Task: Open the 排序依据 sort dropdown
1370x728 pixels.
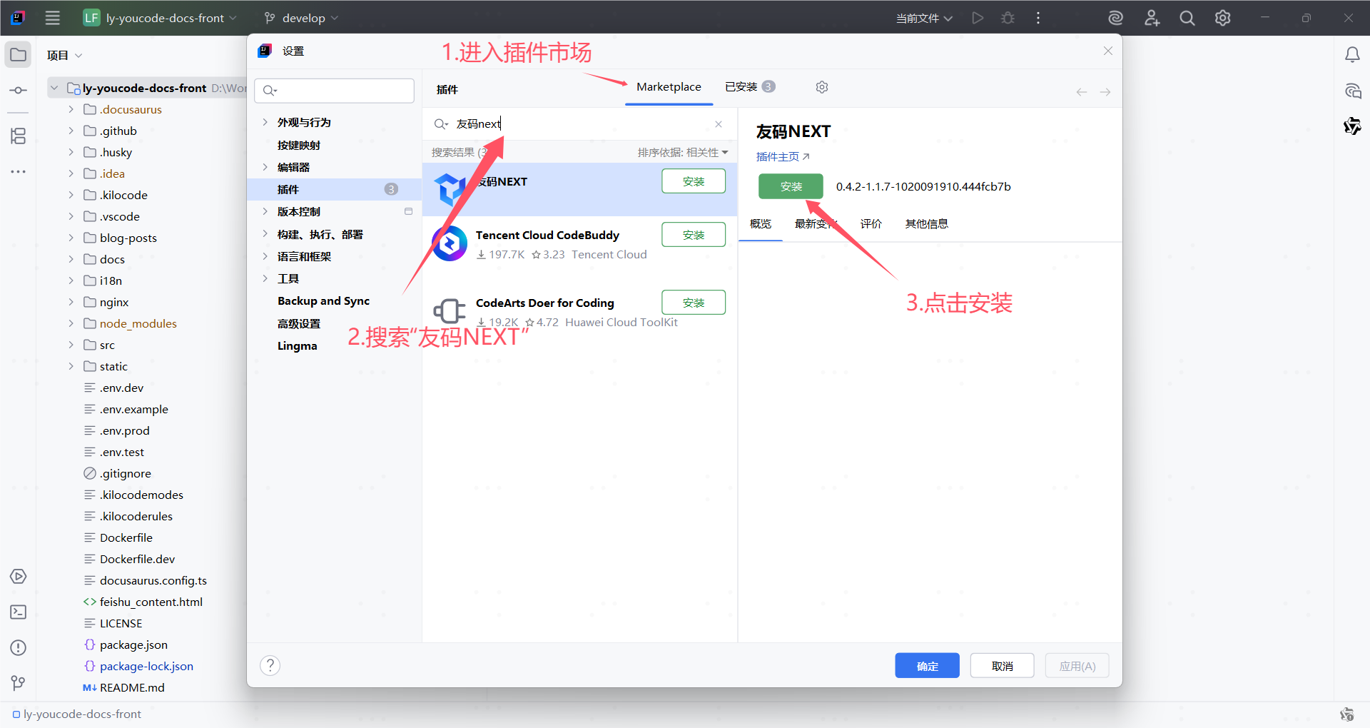Action: coord(682,153)
